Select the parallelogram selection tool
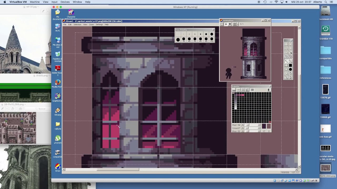The width and height of the screenshot is (337, 189). [x=286, y=52]
